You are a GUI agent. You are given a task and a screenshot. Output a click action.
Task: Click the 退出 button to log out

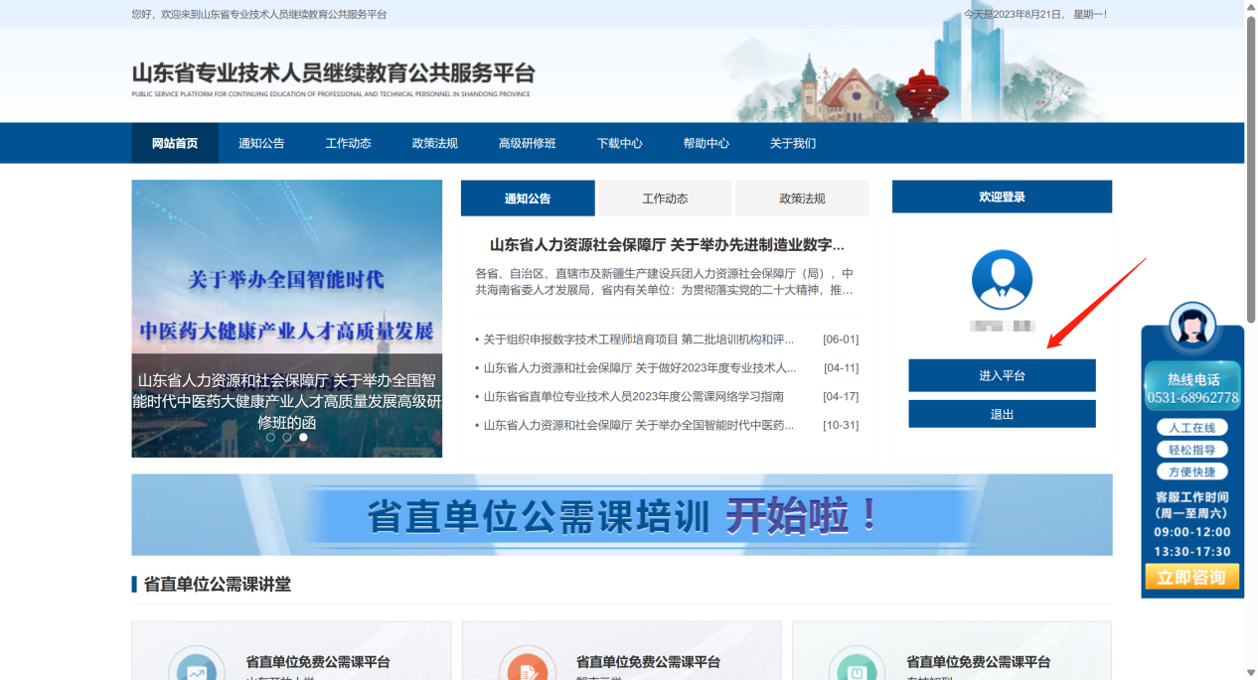pyautogui.click(x=1001, y=413)
